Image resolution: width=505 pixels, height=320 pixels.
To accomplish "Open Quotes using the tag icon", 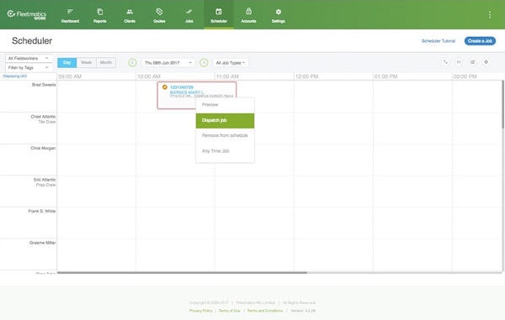I will click(159, 12).
